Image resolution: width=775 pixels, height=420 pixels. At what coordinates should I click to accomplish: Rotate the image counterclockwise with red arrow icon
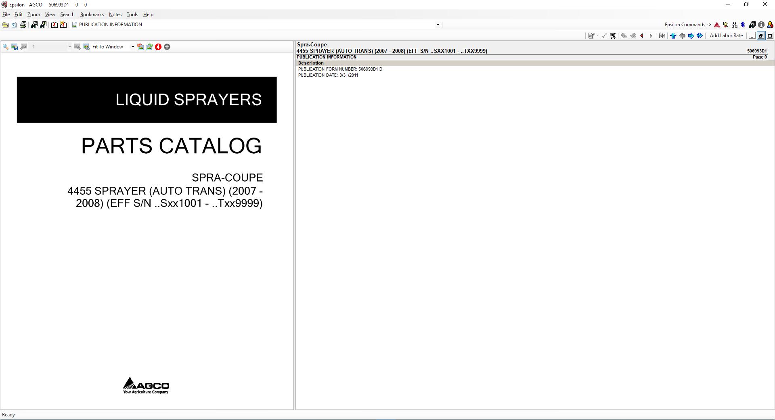point(140,47)
